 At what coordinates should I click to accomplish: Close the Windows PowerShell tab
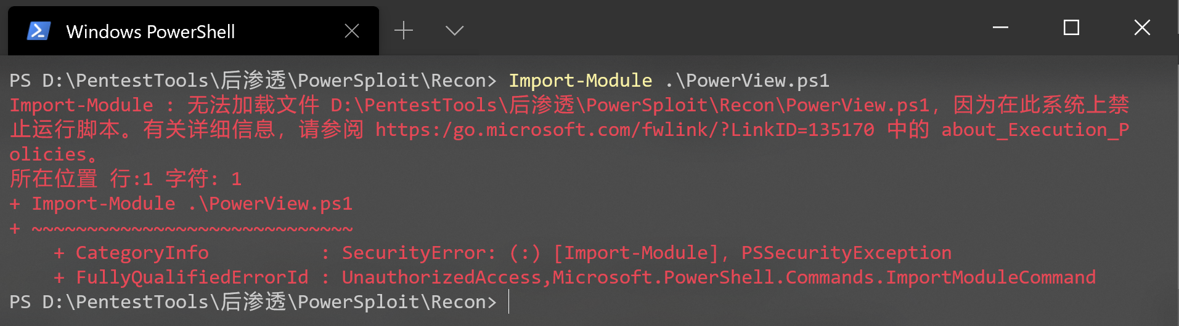pyautogui.click(x=352, y=31)
